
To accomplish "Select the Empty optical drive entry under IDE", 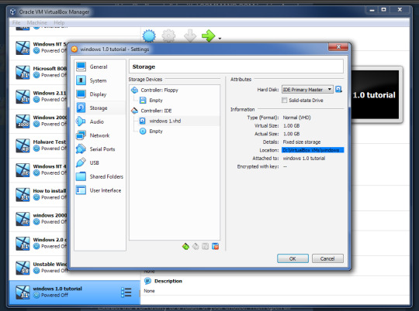I will 155,131.
